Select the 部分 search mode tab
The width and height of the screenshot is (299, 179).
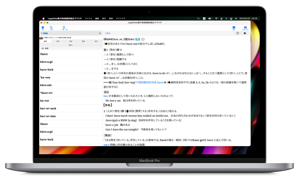click(83, 41)
